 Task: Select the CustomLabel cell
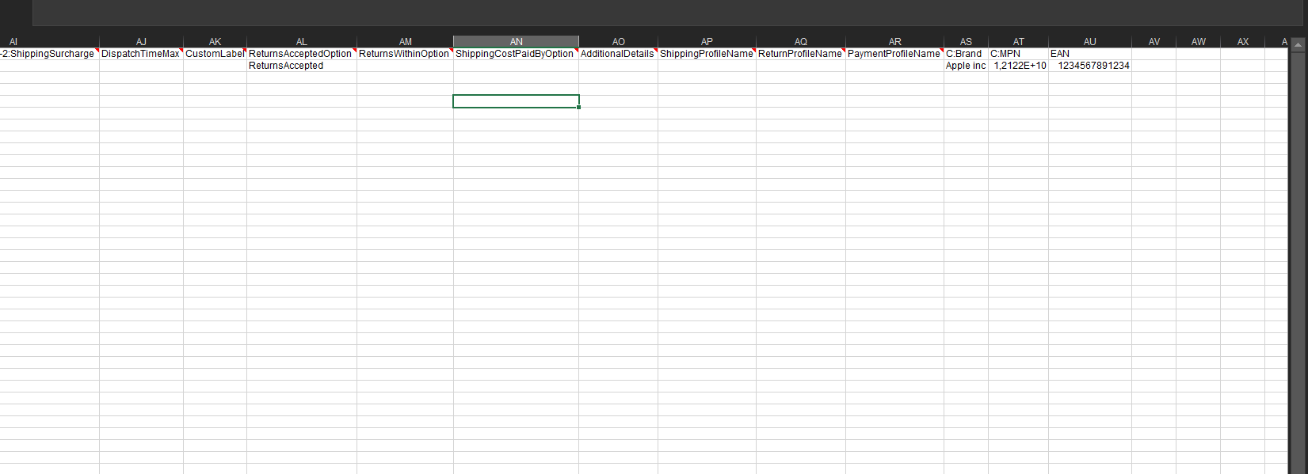pos(214,54)
